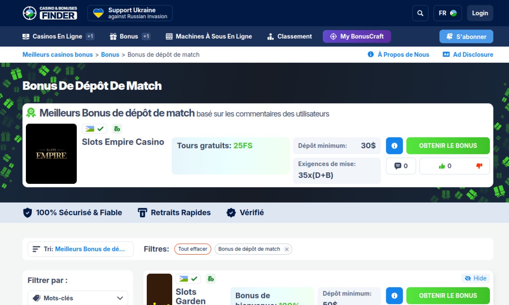Remove the Bonus de dépôt de match filter
The width and height of the screenshot is (509, 305).
287,249
